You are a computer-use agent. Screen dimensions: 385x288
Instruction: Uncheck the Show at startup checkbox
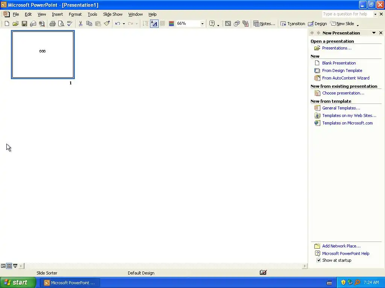(x=318, y=260)
